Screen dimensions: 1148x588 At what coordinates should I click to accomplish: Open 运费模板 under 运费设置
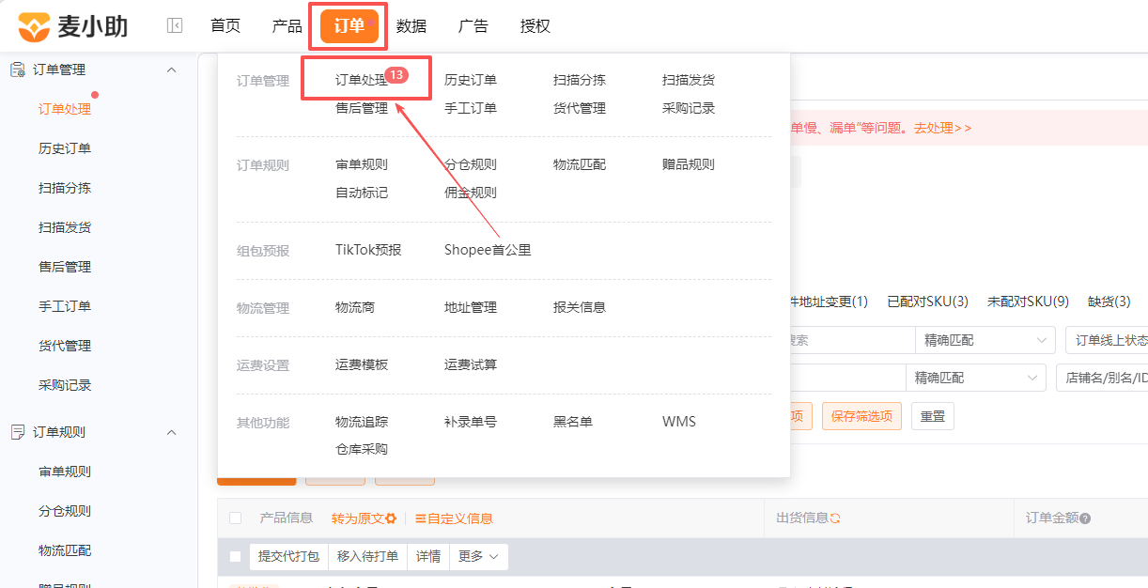click(x=362, y=364)
